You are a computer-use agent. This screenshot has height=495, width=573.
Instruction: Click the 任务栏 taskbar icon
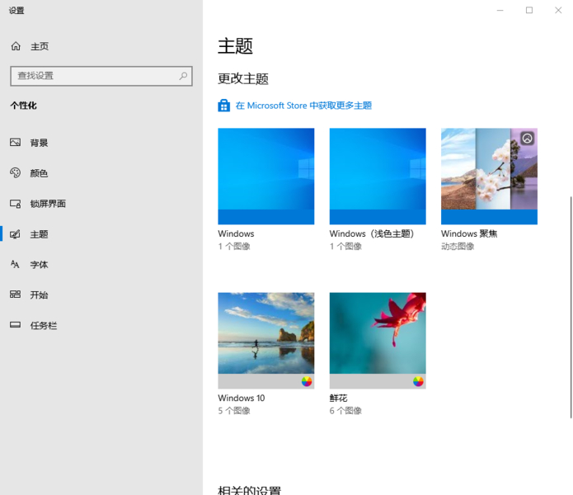(16, 325)
